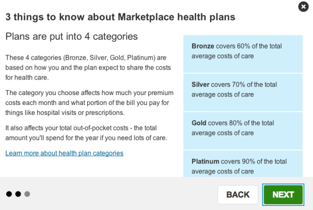Click the paragraph starting These 4 categories
313x210 pixels.
click(88, 67)
